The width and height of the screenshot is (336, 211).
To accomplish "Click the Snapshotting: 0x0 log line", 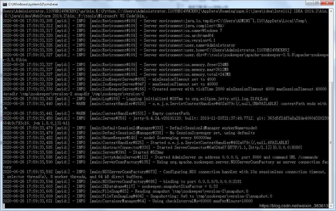I will click(137, 196).
